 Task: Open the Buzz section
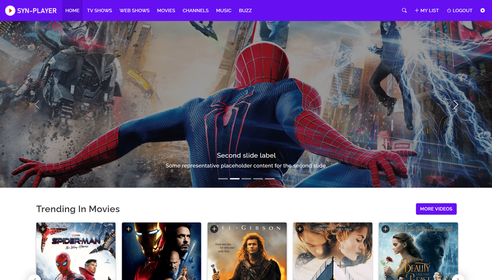click(x=245, y=10)
